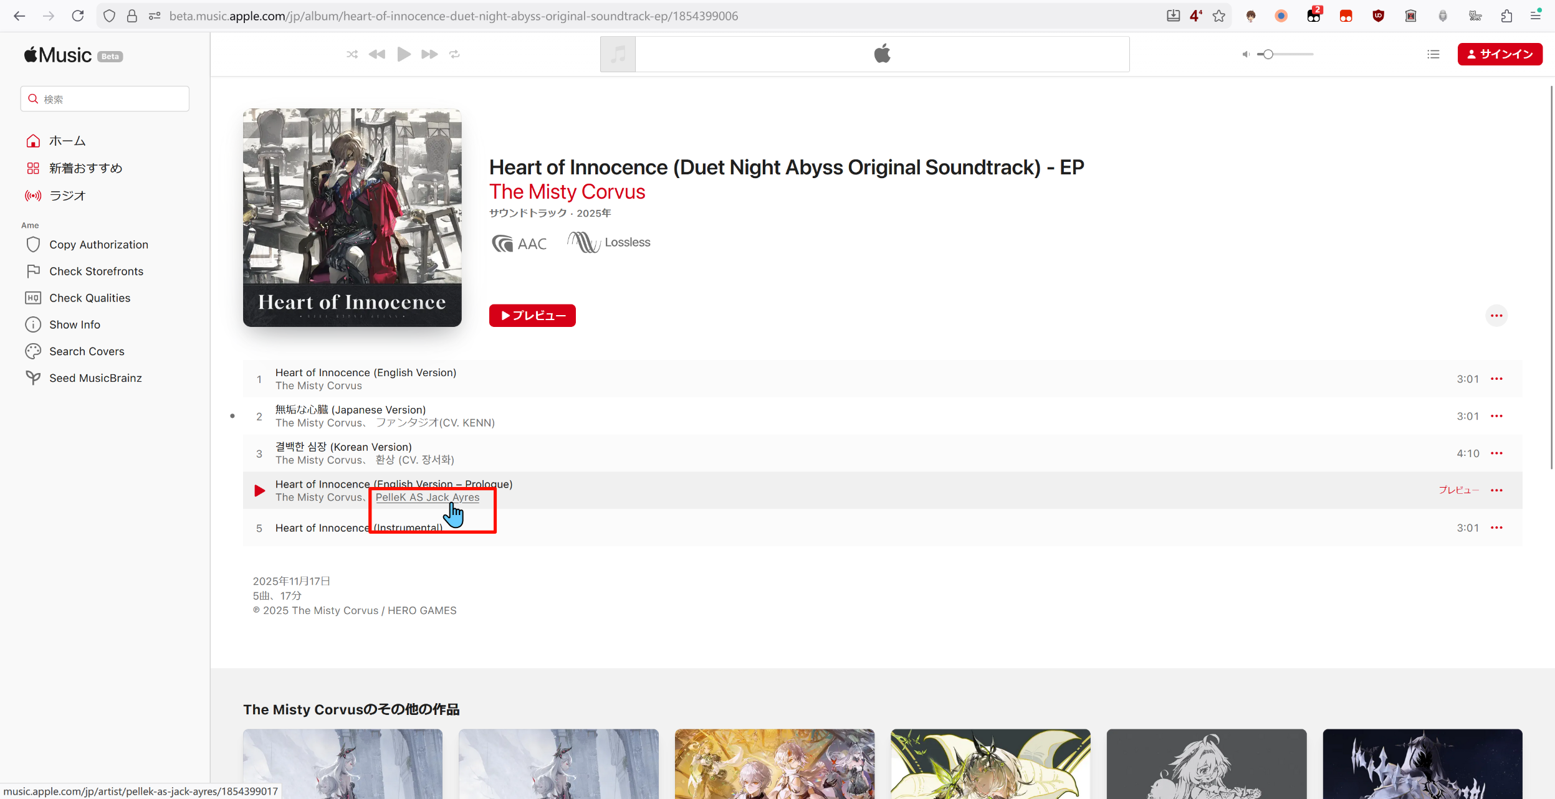Open Check Qualities HQ item
The height and width of the screenshot is (799, 1555).
tap(90, 298)
